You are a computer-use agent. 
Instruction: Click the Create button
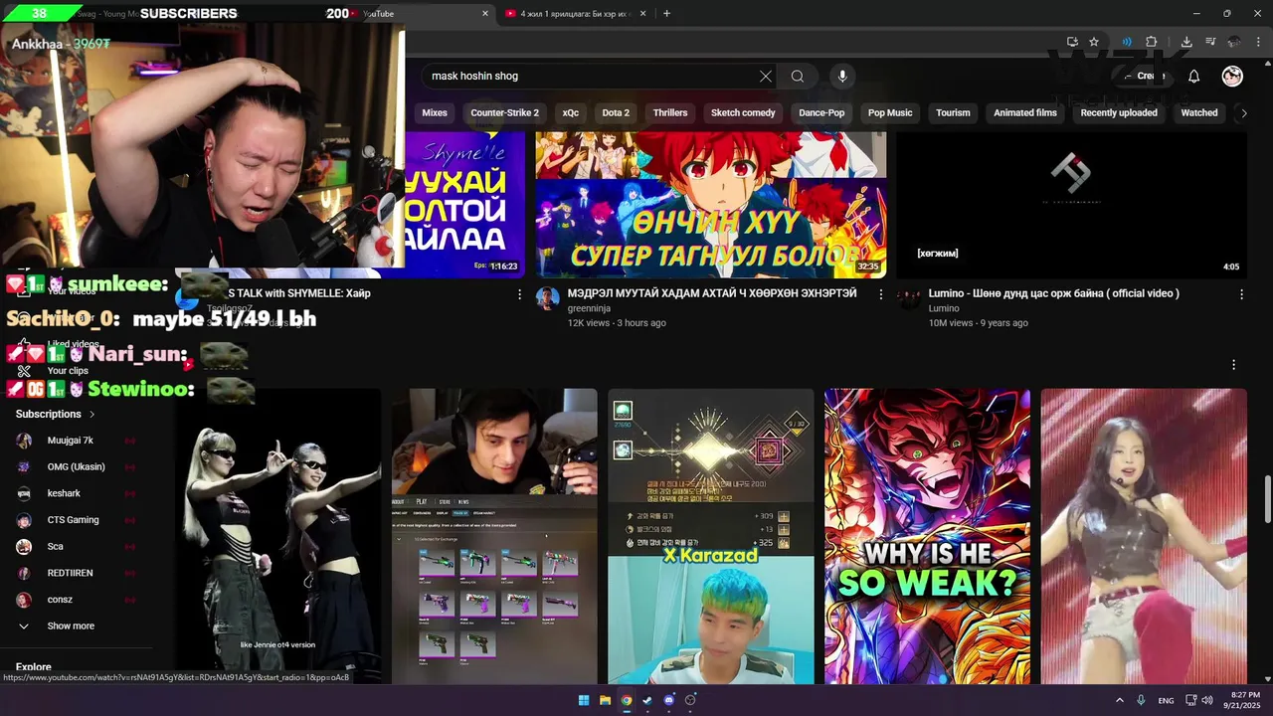(x=1144, y=76)
